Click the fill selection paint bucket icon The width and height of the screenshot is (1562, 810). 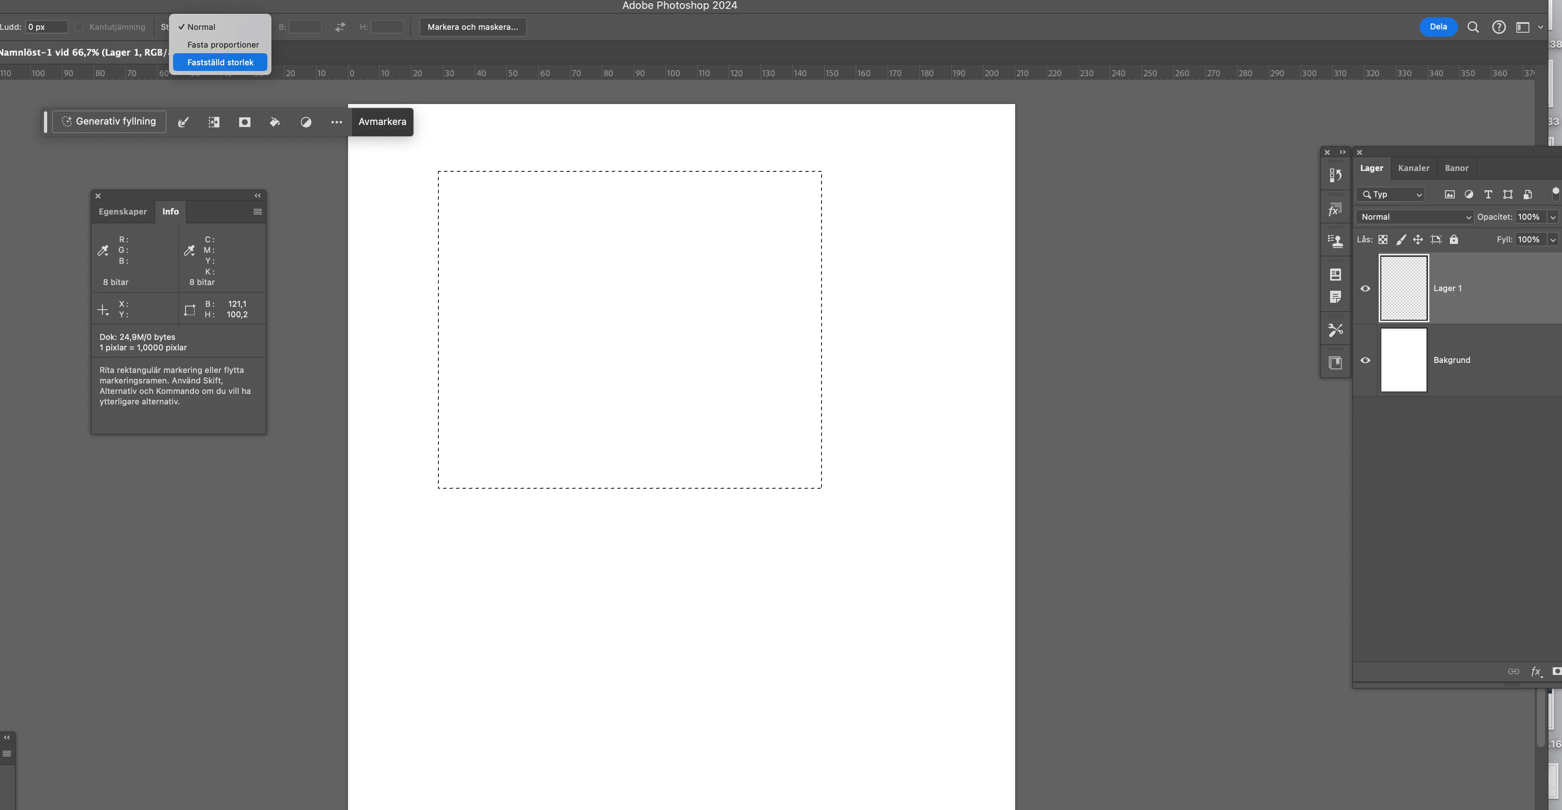(x=275, y=122)
